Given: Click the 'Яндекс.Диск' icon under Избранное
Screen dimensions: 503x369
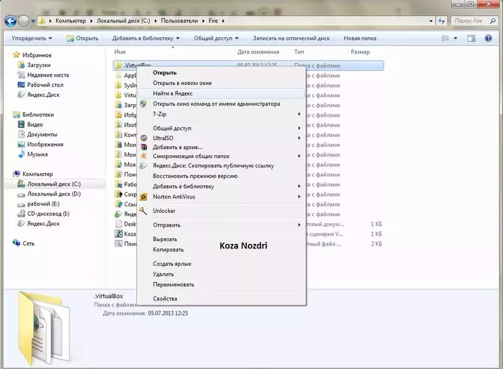Looking at the screenshot, I should click(21, 95).
